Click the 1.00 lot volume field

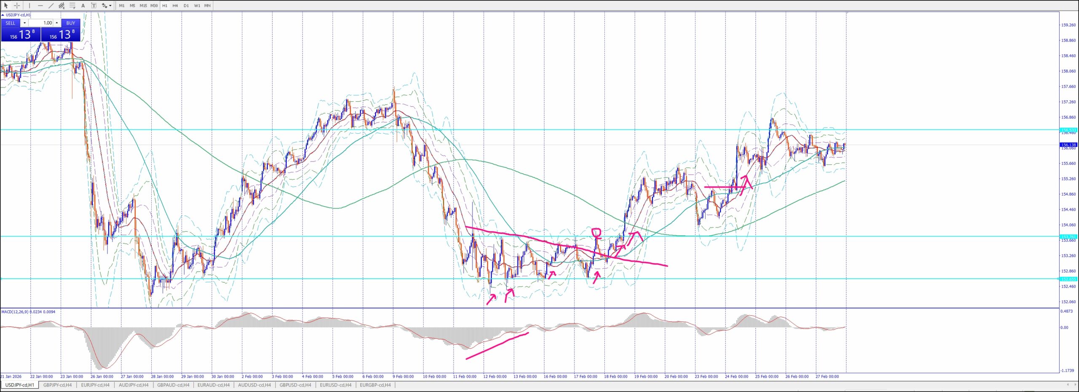[x=41, y=23]
